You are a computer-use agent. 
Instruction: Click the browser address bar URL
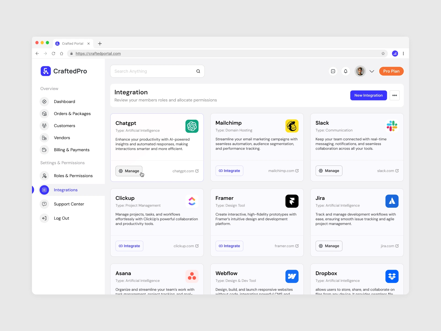click(98, 54)
